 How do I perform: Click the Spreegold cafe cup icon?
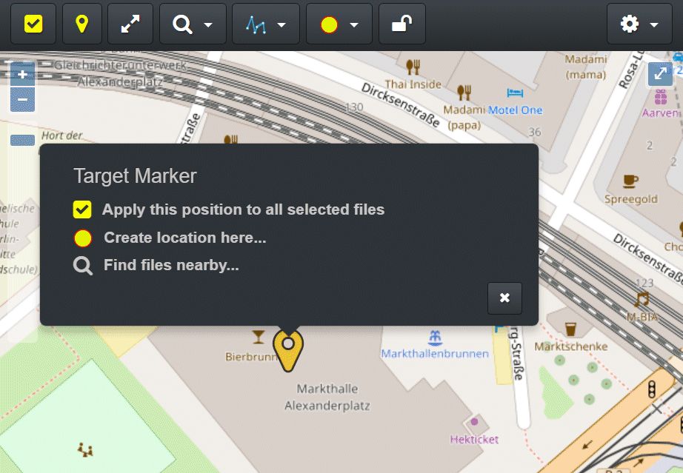(630, 181)
